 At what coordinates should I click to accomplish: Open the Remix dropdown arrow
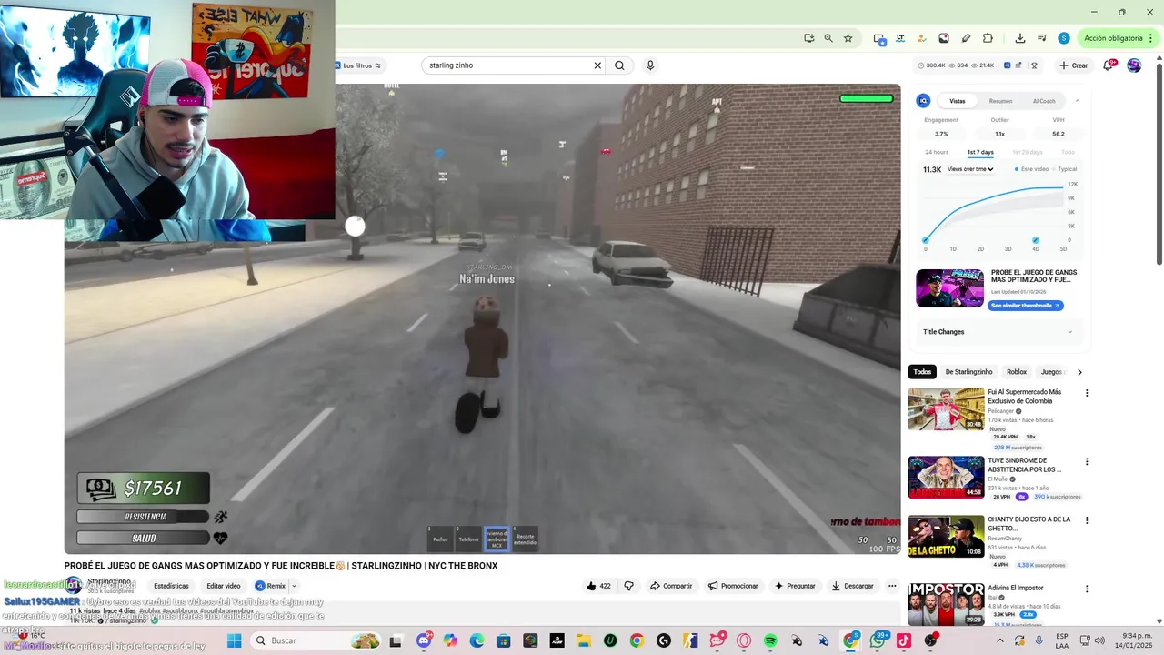coord(294,586)
